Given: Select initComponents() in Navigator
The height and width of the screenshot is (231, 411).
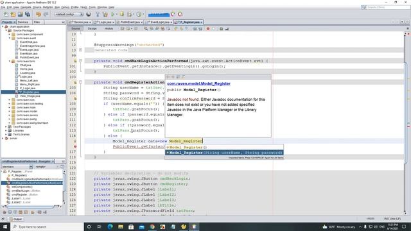Looking at the screenshot, I should pyautogui.click(x=22, y=187).
